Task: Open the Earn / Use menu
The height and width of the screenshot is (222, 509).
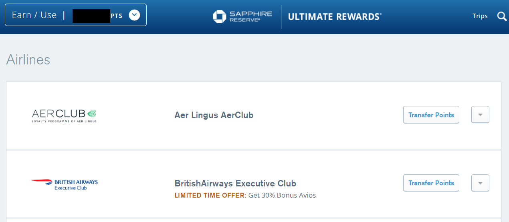Action: click(34, 15)
